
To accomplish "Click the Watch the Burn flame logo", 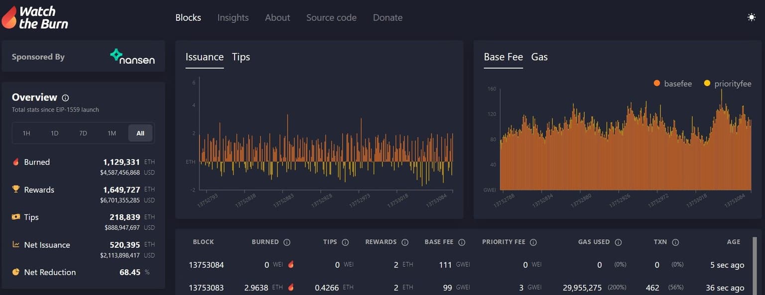I will [9, 17].
